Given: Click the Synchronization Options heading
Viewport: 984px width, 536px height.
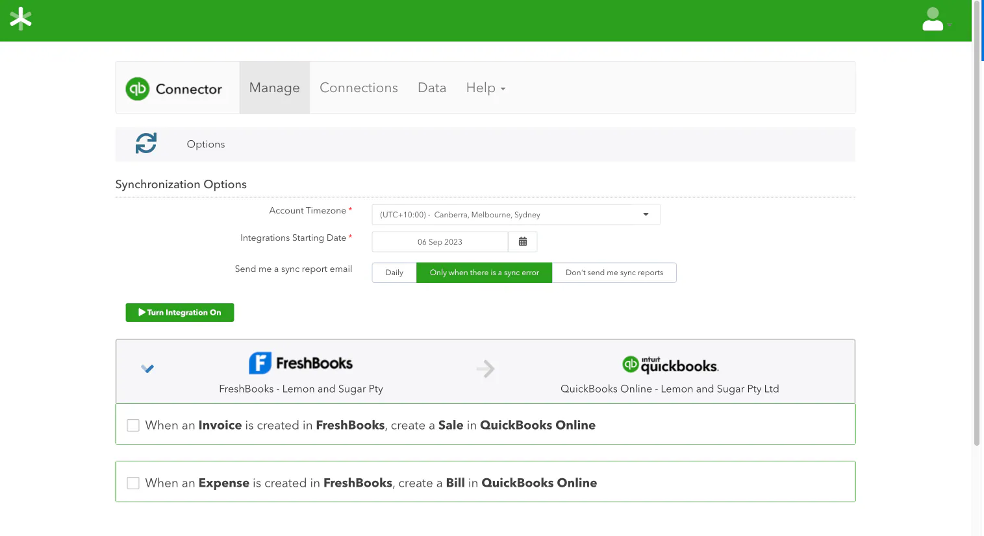Looking at the screenshot, I should click(x=181, y=184).
